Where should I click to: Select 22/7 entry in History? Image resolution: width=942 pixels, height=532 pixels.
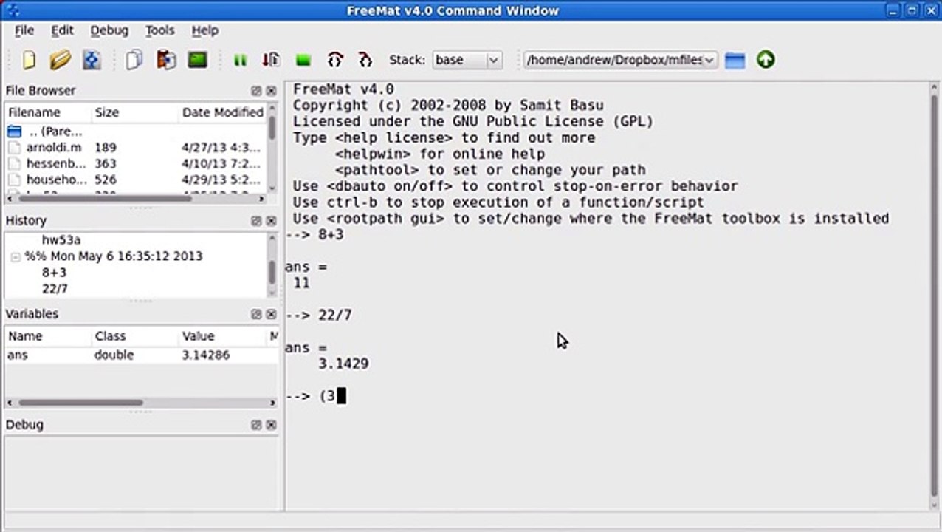point(55,289)
